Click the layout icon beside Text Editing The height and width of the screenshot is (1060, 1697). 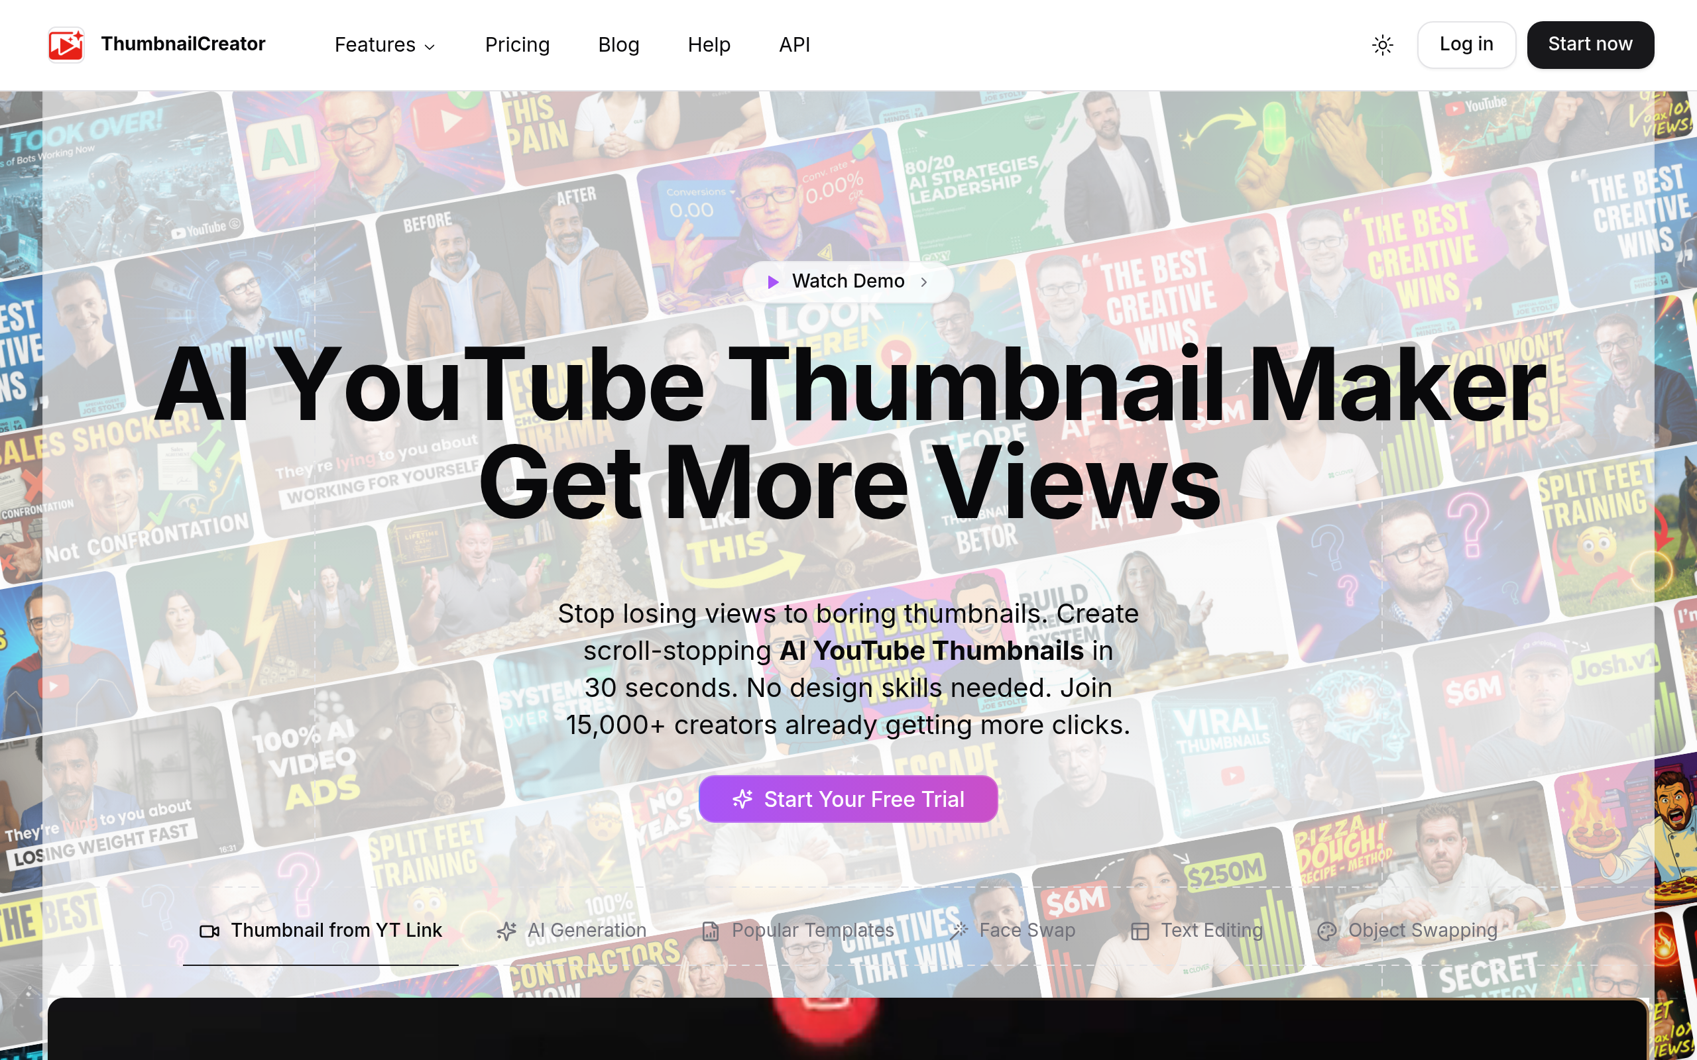point(1140,931)
